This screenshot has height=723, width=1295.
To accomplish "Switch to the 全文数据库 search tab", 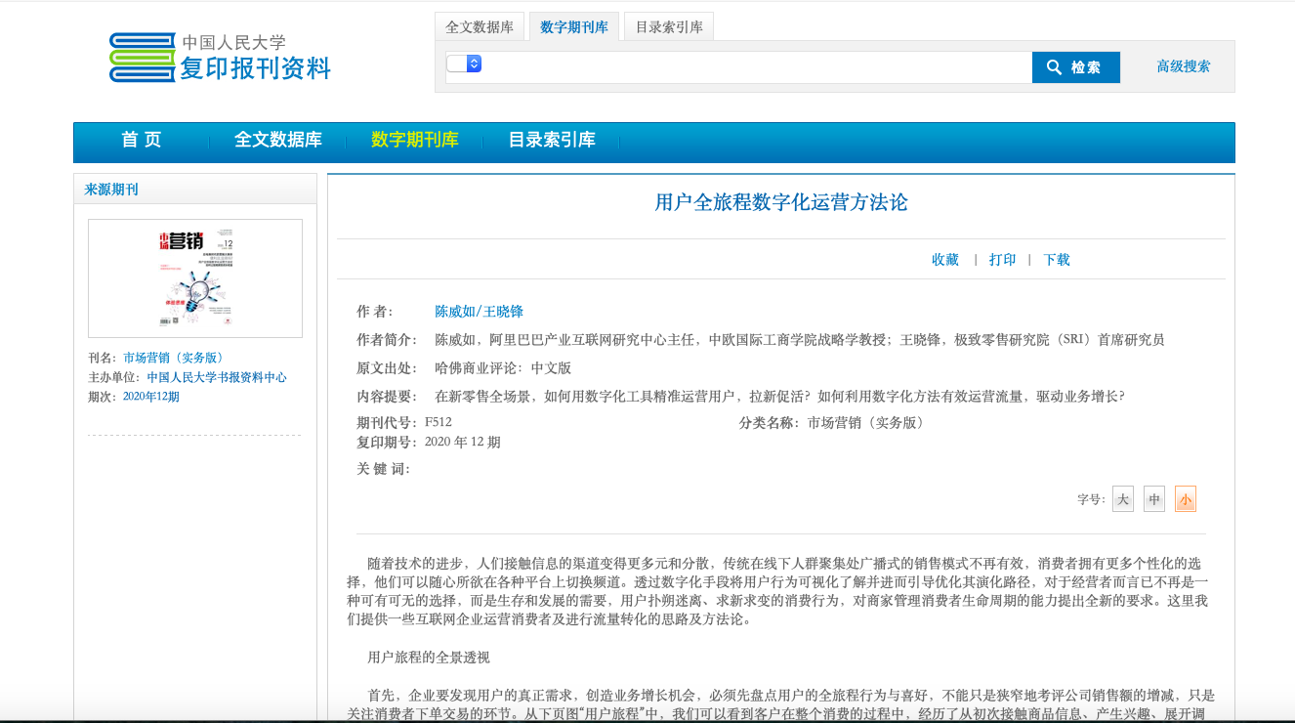I will click(x=480, y=27).
